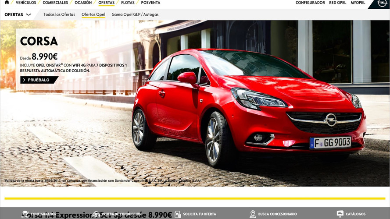Expand the OFERTAS section dropdown
The height and width of the screenshot is (219, 390).
coord(18,14)
